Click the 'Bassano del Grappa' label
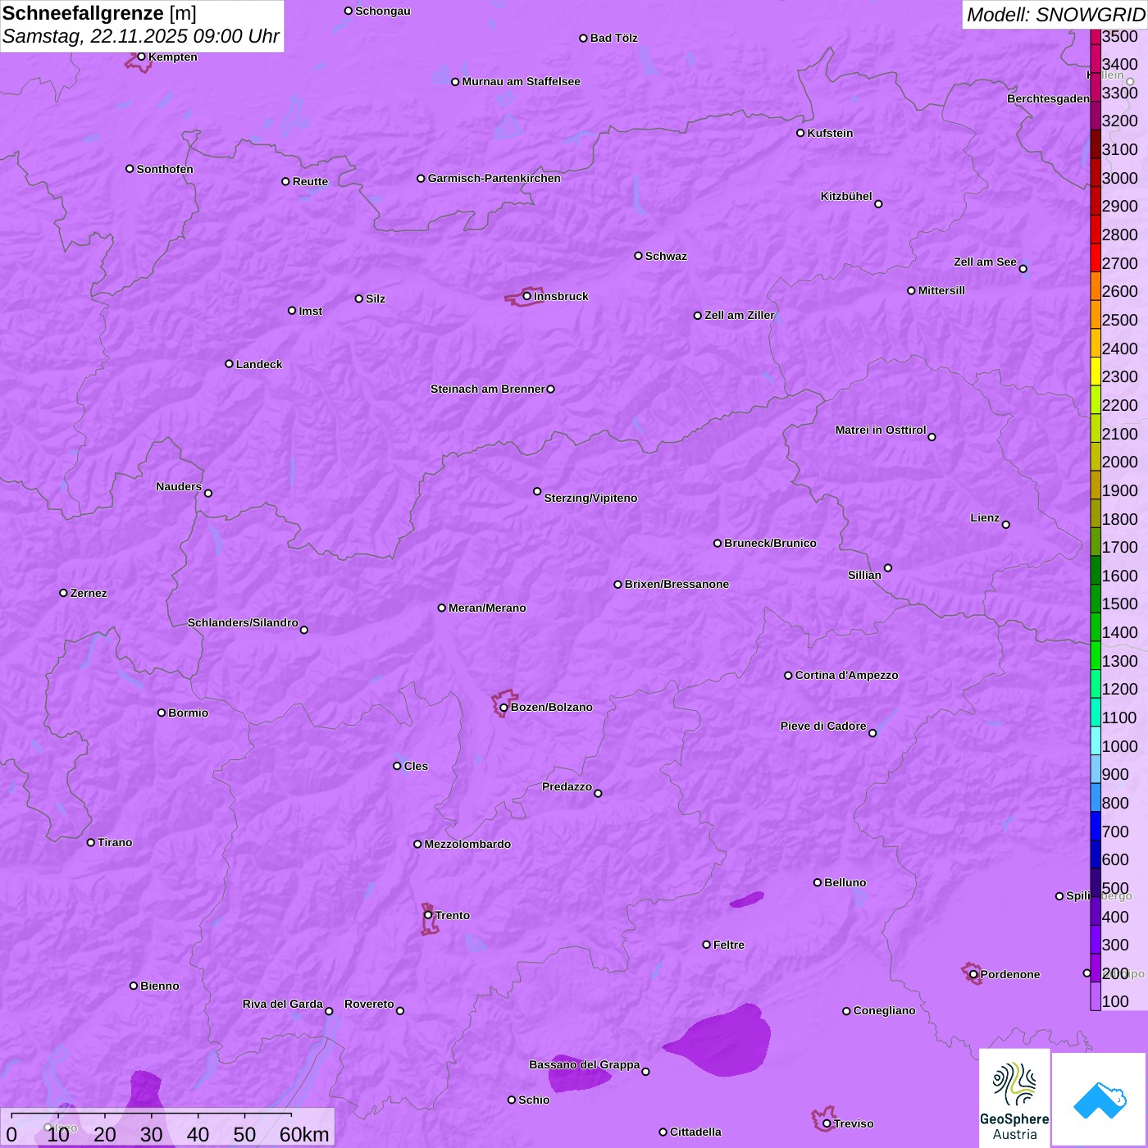 tap(584, 1064)
